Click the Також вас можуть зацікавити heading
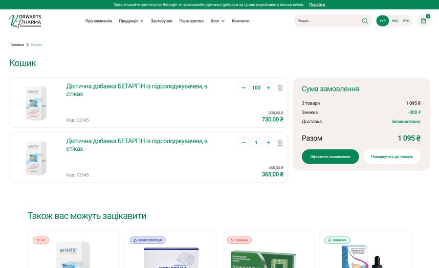Screen dimensions: 439x268 coord(87,216)
